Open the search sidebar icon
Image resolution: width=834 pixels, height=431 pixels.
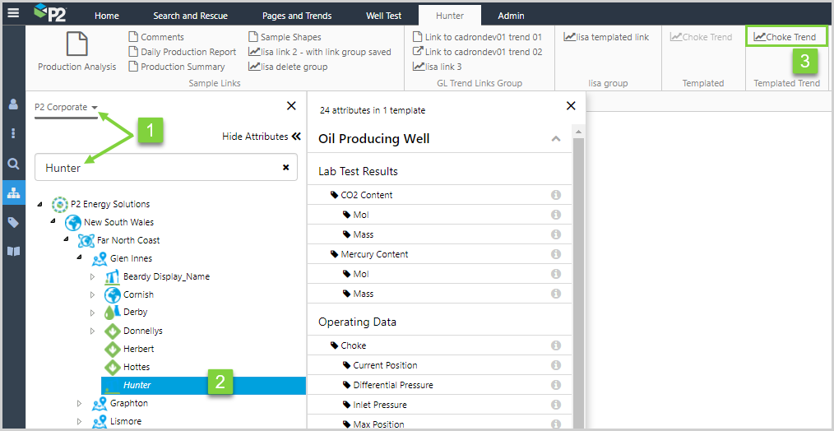(13, 164)
